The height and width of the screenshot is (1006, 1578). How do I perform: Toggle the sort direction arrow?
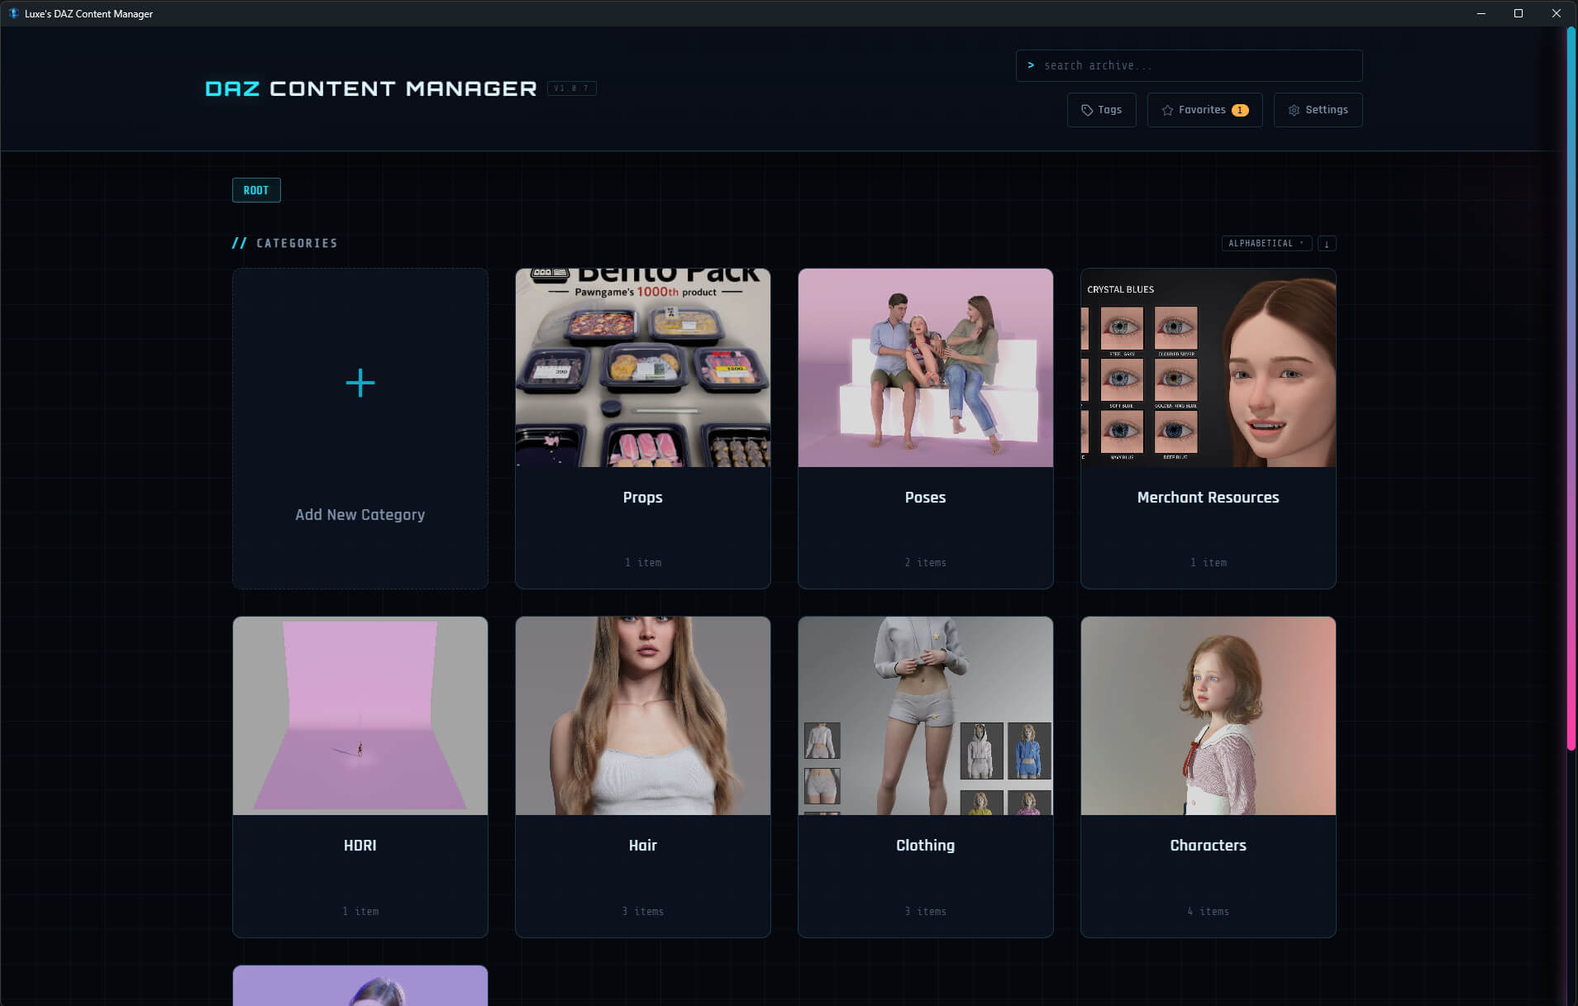pyautogui.click(x=1327, y=244)
